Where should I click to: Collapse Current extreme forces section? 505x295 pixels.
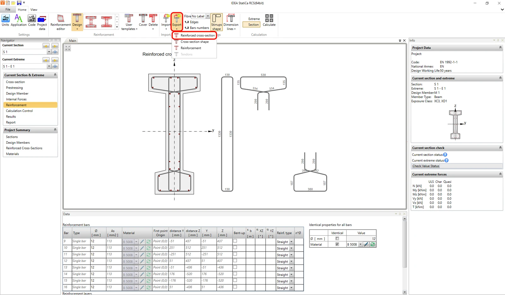click(x=500, y=174)
